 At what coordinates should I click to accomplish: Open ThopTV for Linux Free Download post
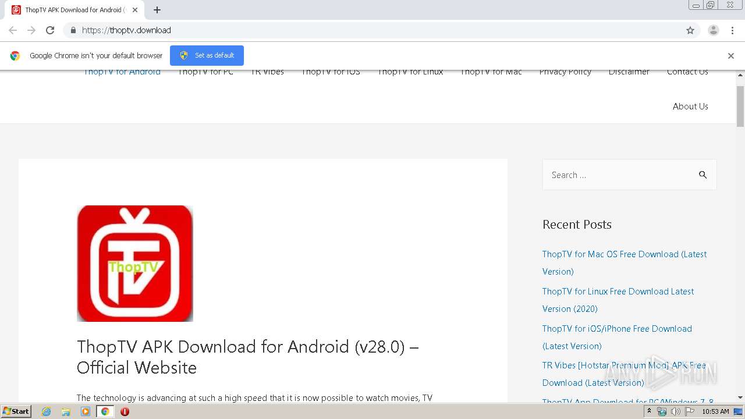618,300
